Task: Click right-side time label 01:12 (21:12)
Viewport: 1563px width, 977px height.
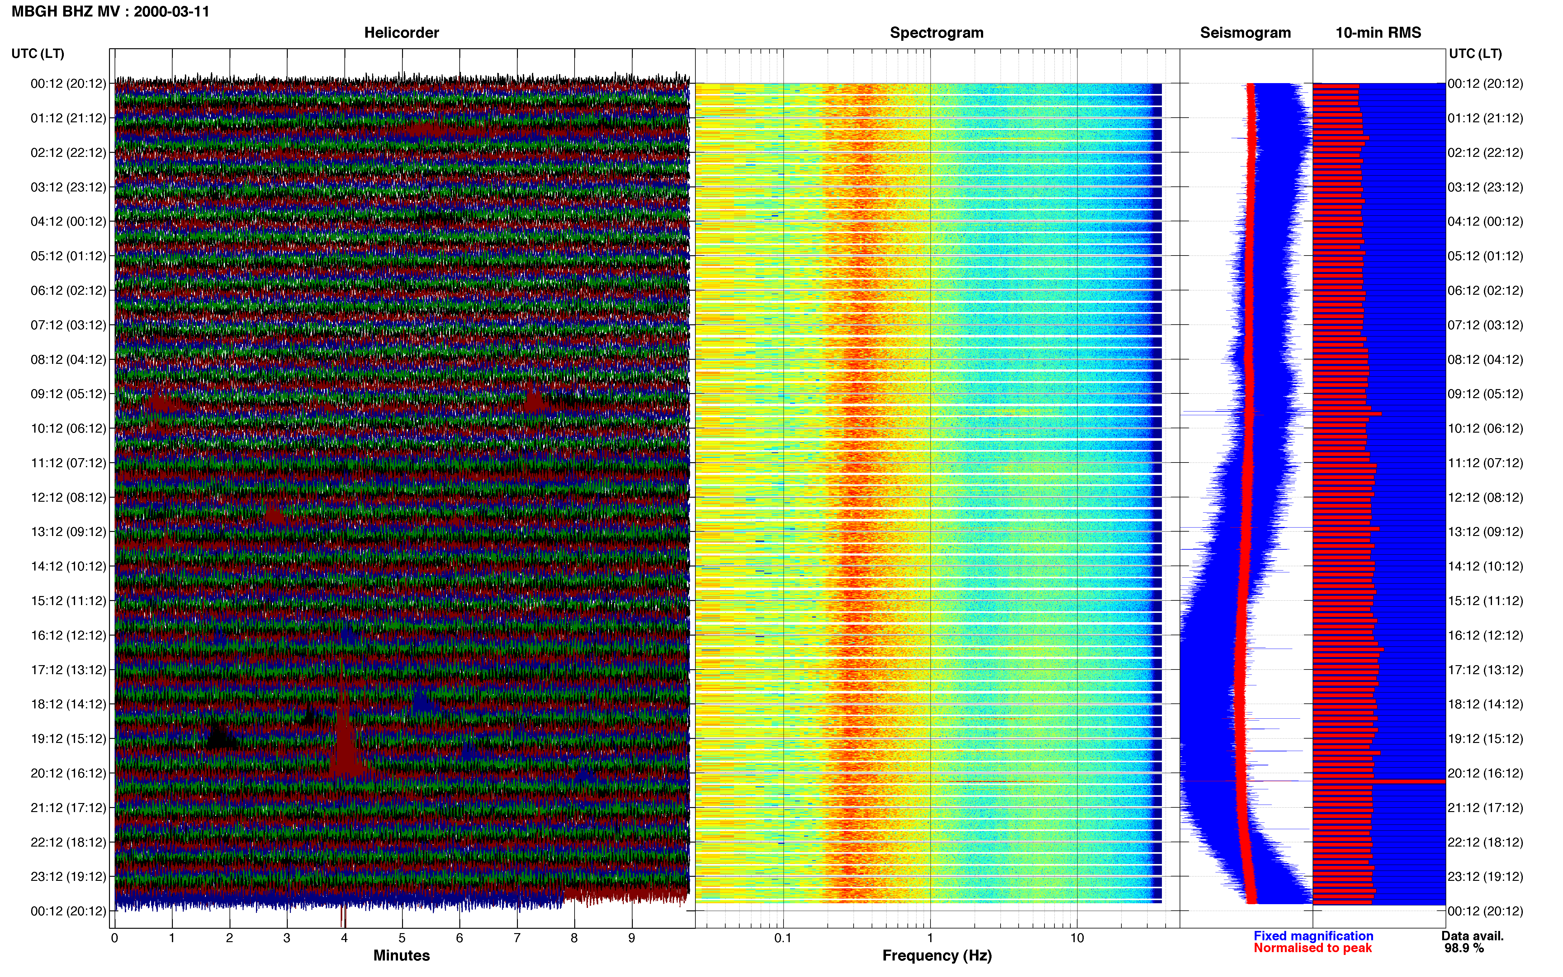Action: (1485, 118)
